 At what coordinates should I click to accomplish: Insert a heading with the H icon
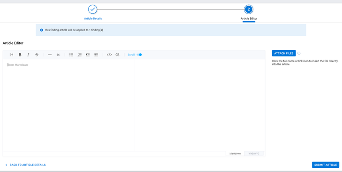click(x=12, y=55)
